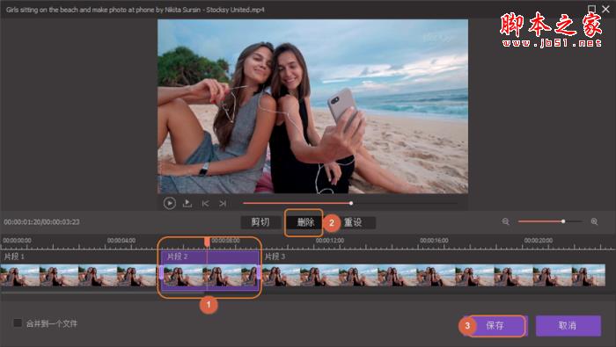Maximize the editor window
This screenshot has width=616, height=347.
click(591, 9)
